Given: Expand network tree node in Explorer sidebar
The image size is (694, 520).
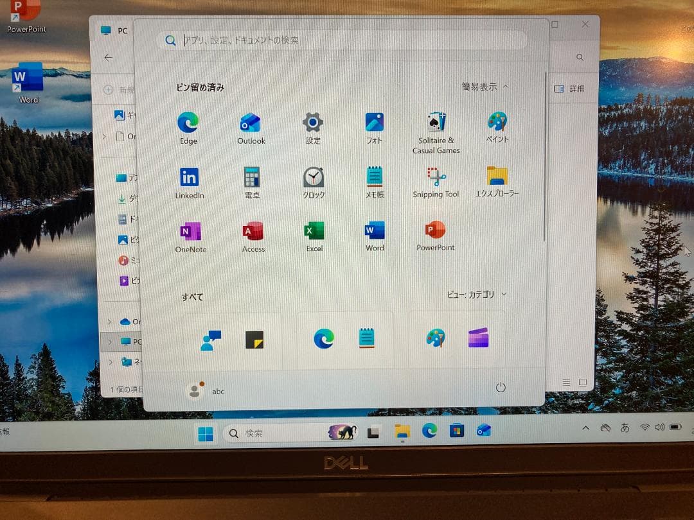Looking at the screenshot, I should coord(111,362).
